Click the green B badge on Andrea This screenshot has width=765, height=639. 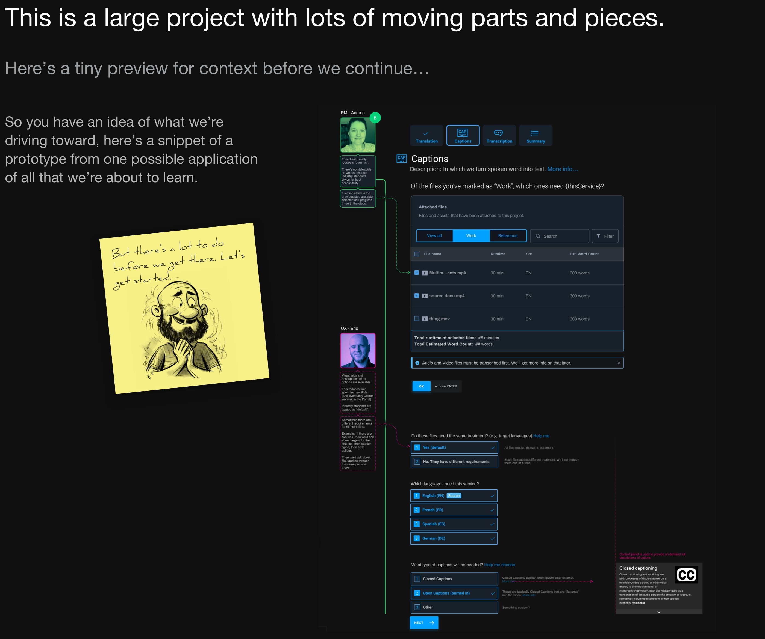point(375,118)
